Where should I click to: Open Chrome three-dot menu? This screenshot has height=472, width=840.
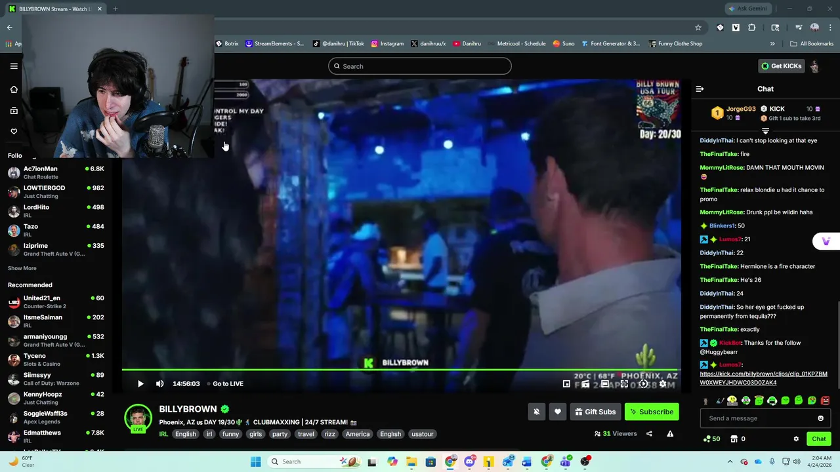tap(829, 28)
